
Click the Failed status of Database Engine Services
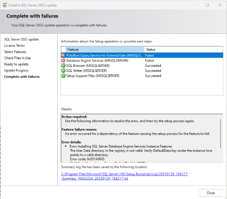(x=150, y=61)
